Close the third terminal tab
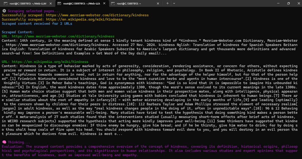The height and width of the screenshot is (159, 302). [x=158, y=3]
